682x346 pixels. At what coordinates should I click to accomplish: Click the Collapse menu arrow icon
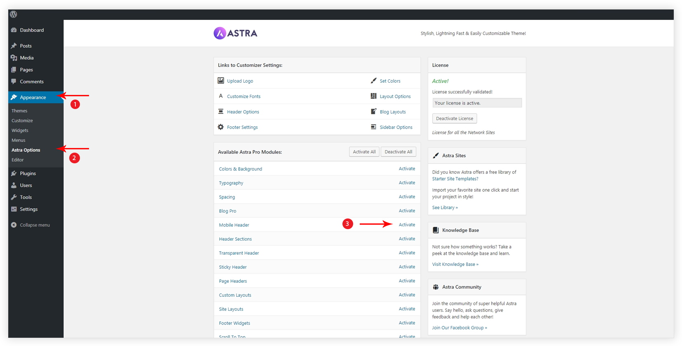[14, 225]
